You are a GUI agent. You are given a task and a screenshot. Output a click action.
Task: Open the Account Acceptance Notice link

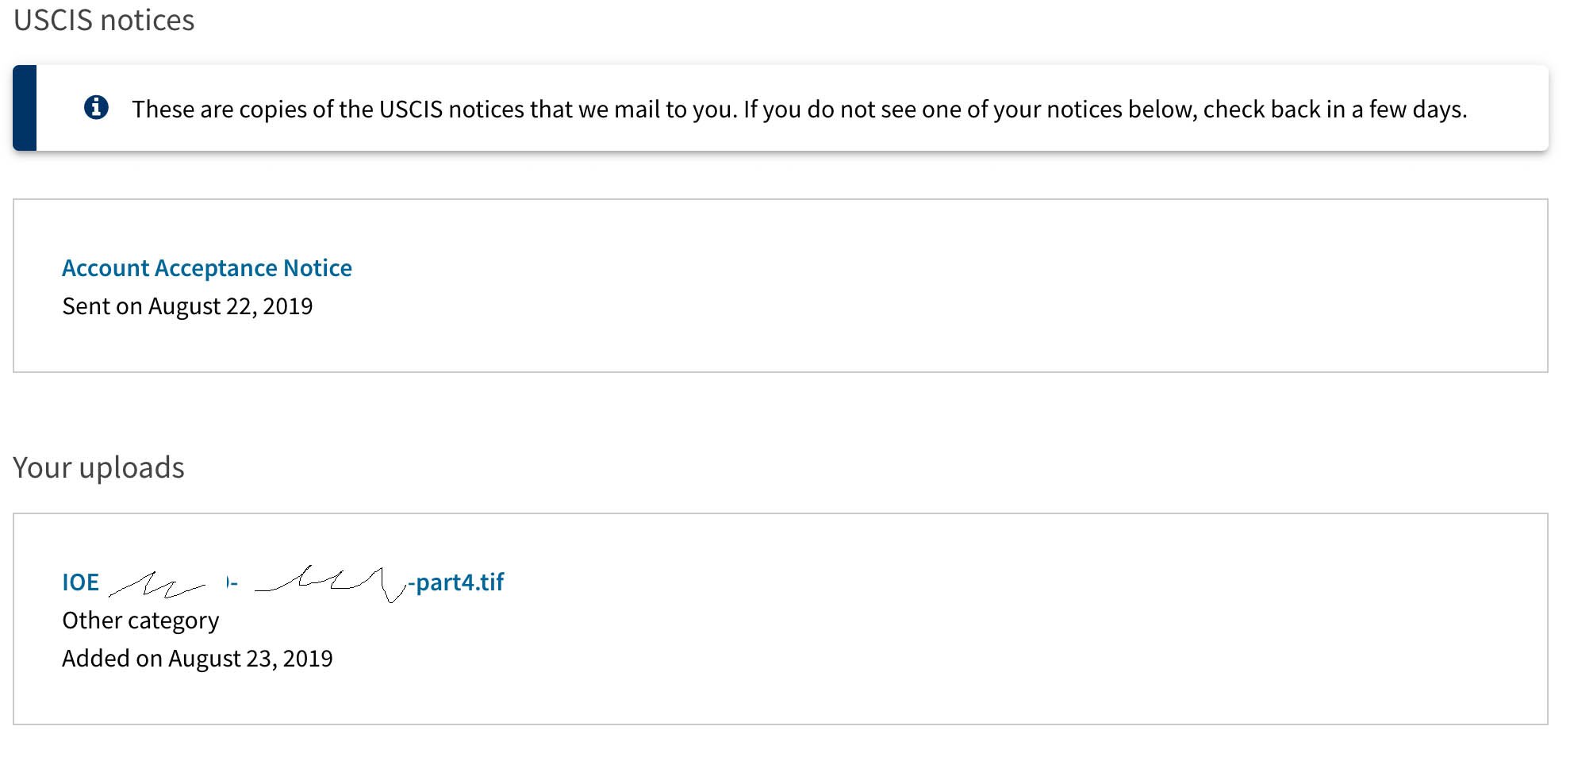(207, 268)
